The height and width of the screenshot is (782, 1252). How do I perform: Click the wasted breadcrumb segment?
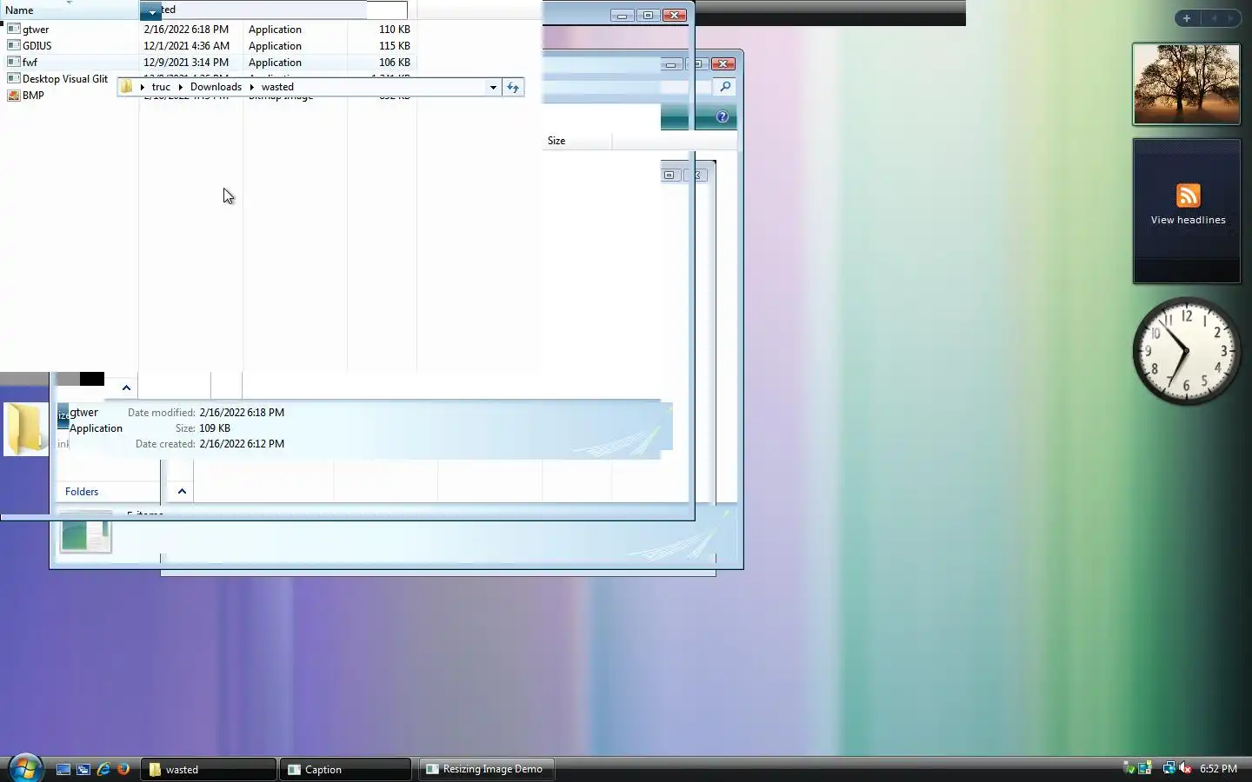tap(277, 87)
